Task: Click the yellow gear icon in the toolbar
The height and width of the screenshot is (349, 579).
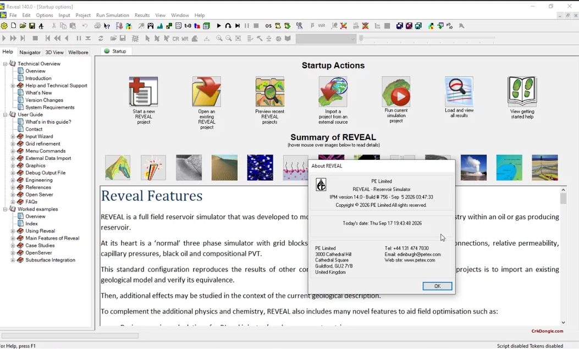Action: pyautogui.click(x=4, y=26)
